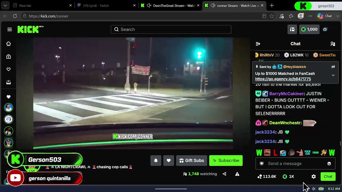Click the shield identity icon in chat input
The height and width of the screenshot is (192, 342).
(x=262, y=163)
